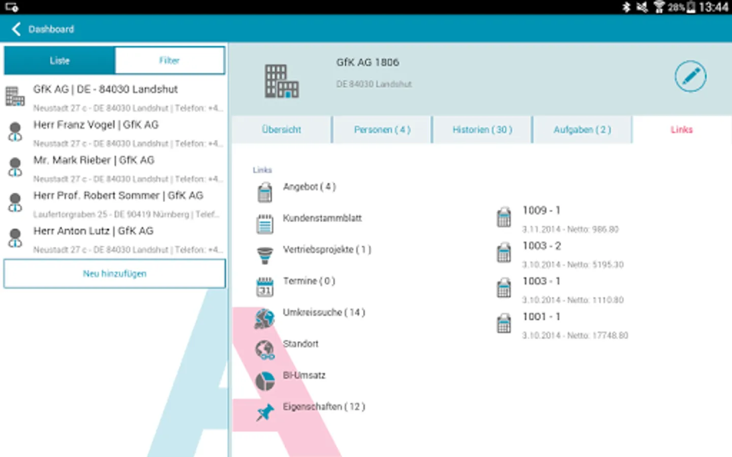Click the clock showing 13:44
Image resolution: width=732 pixels, height=457 pixels.
pyautogui.click(x=714, y=7)
